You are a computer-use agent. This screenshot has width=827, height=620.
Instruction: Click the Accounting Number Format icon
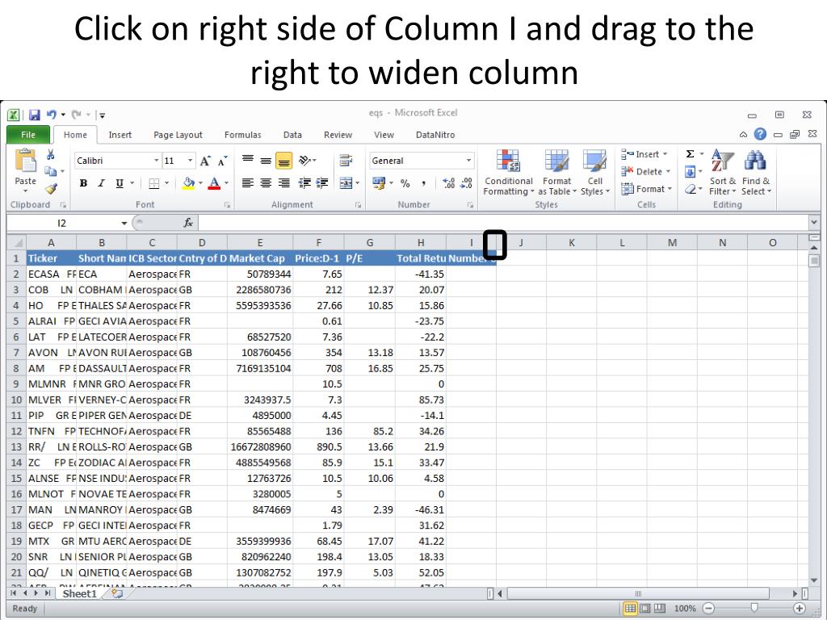pos(379,183)
